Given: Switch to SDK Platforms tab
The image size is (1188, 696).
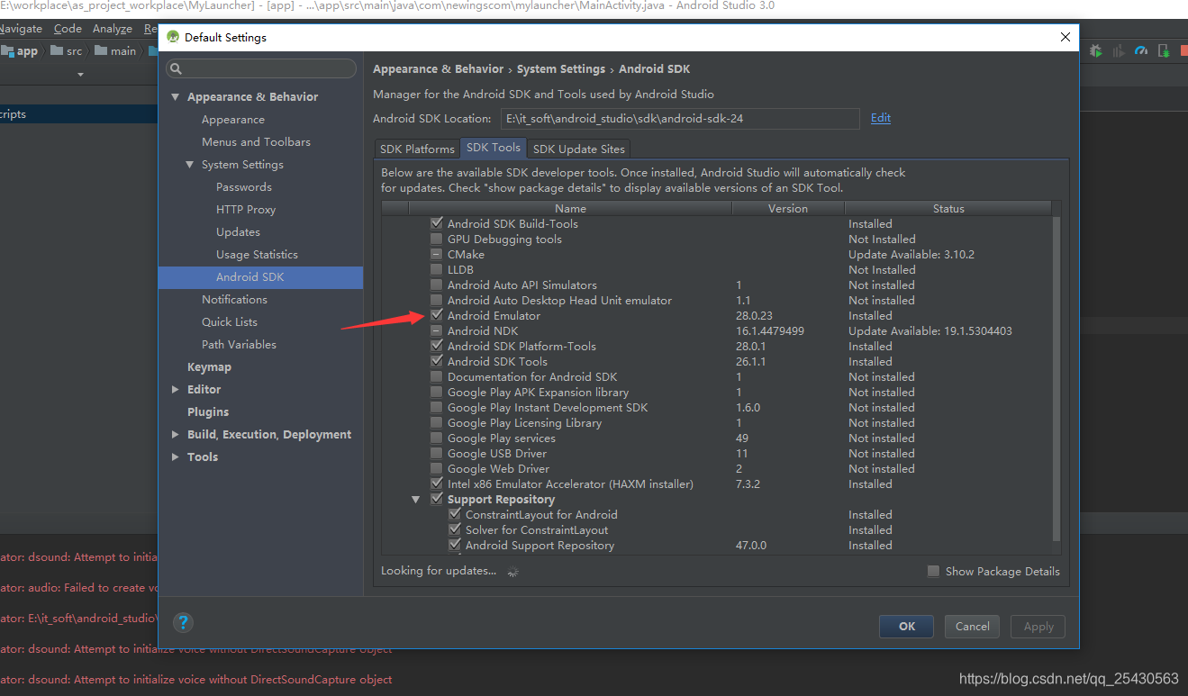Looking at the screenshot, I should tap(417, 149).
